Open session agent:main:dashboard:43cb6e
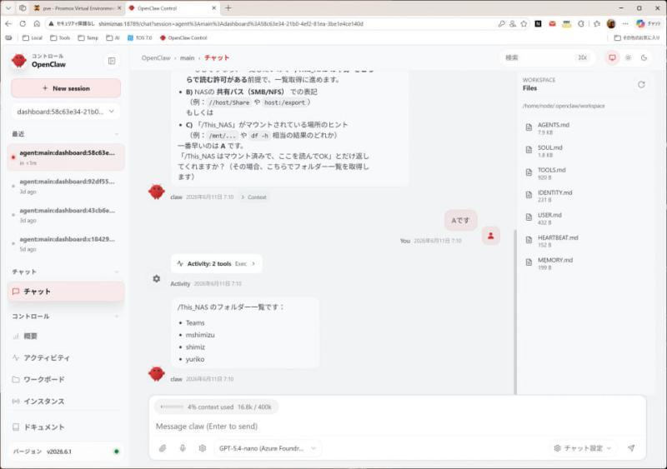This screenshot has width=667, height=469. [x=66, y=215]
